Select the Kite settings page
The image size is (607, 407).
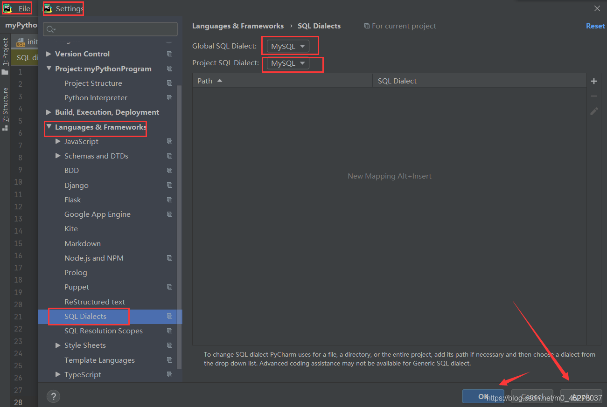click(x=71, y=228)
